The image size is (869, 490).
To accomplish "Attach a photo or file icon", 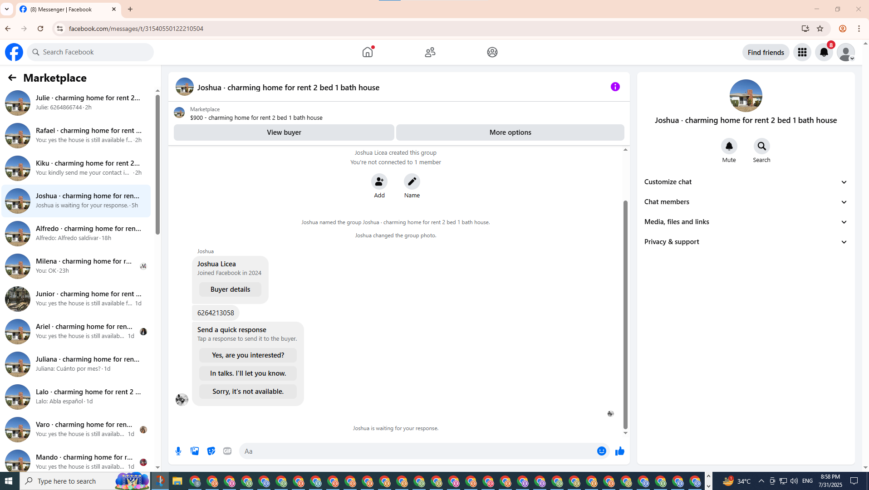I will coord(195,451).
